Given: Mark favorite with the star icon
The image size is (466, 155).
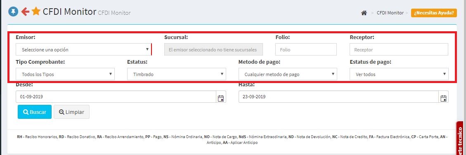Looking at the screenshot, I should point(36,11).
